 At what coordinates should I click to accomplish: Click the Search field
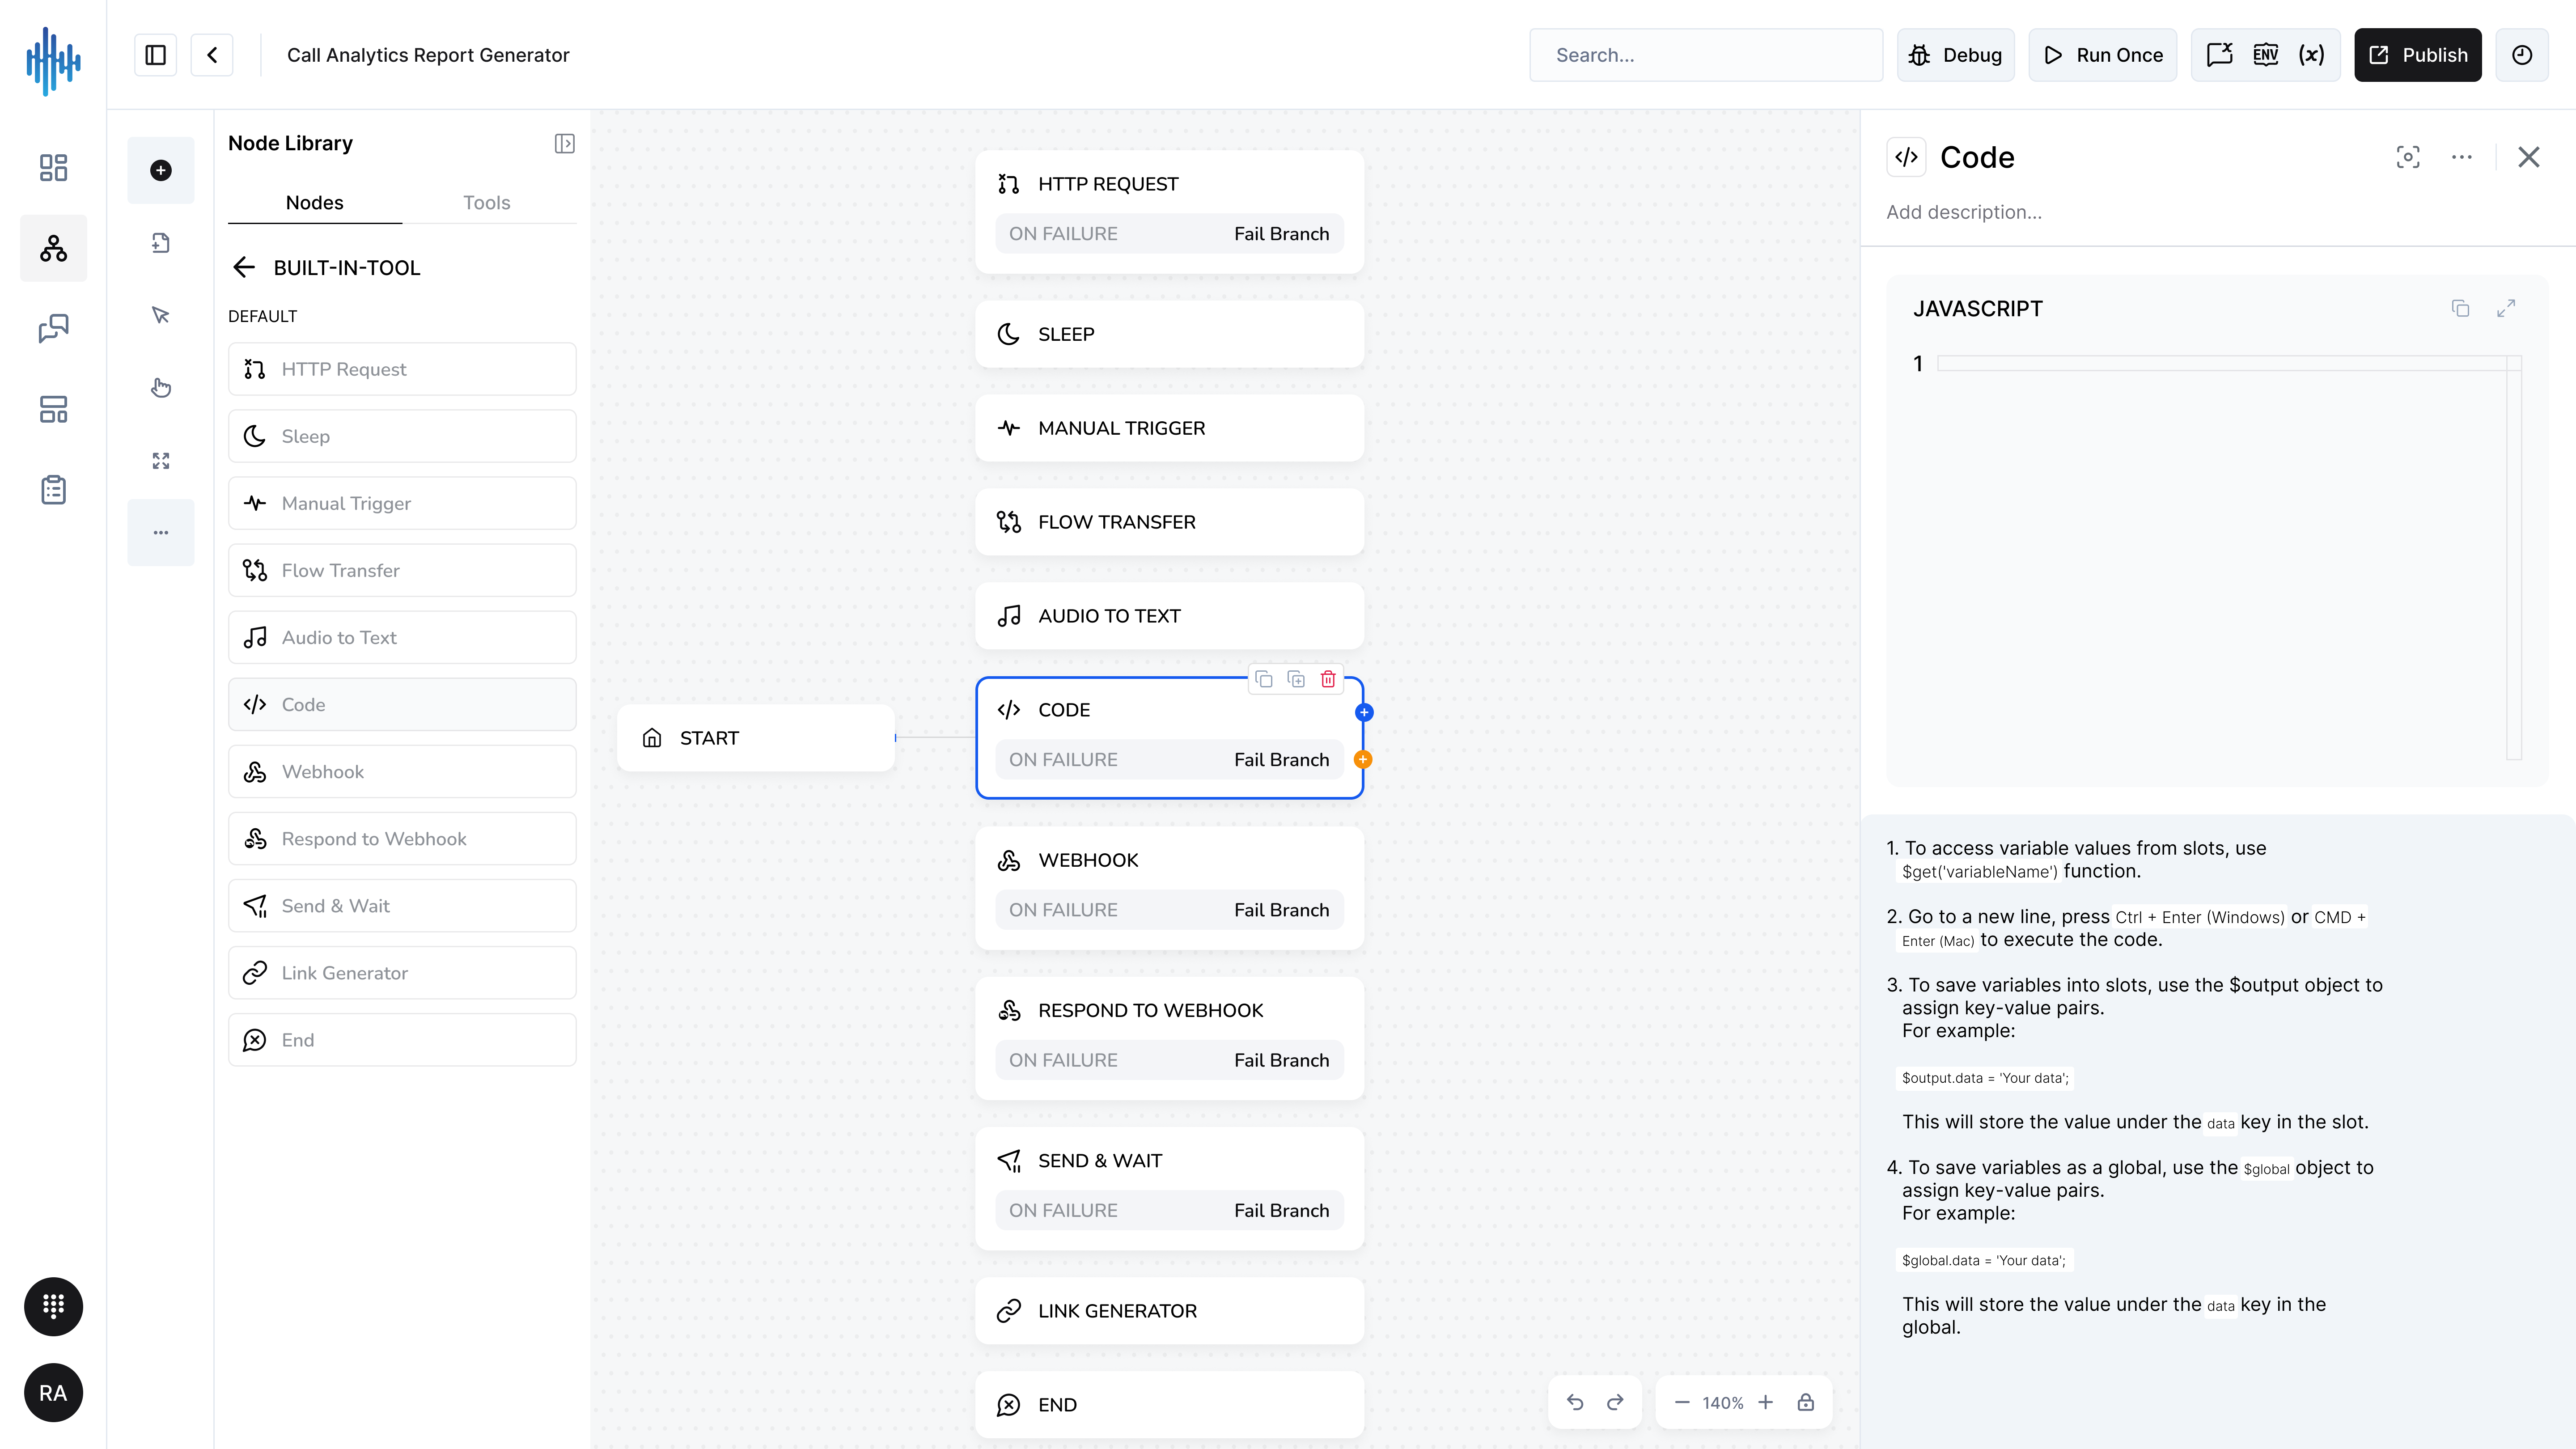pyautogui.click(x=1706, y=55)
